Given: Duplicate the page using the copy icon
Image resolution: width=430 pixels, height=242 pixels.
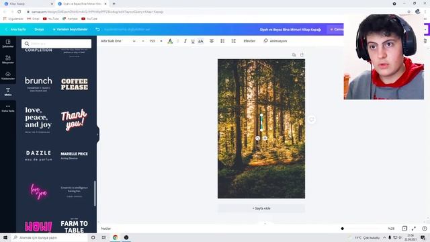Looking at the screenshot, I should pos(294,55).
